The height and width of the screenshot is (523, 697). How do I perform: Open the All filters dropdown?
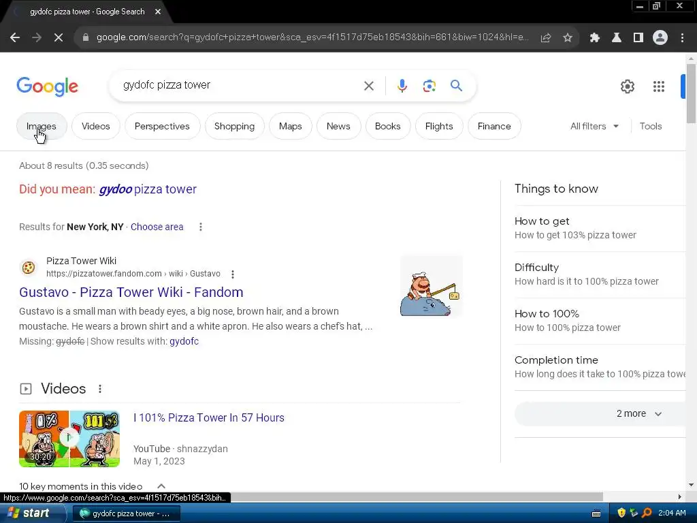coord(594,126)
